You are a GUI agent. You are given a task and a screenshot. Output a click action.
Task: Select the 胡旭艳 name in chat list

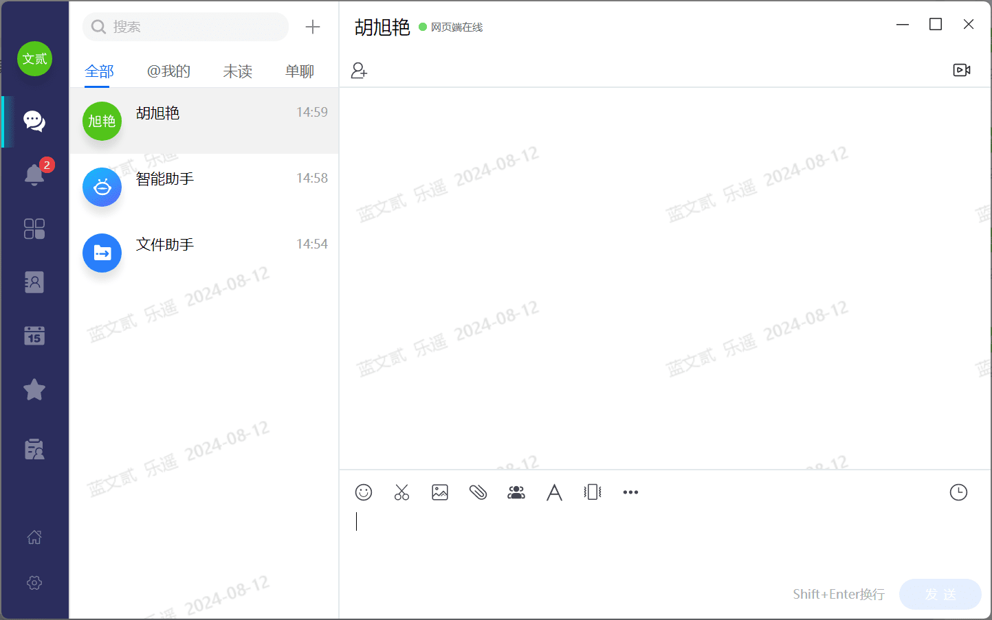pos(158,113)
